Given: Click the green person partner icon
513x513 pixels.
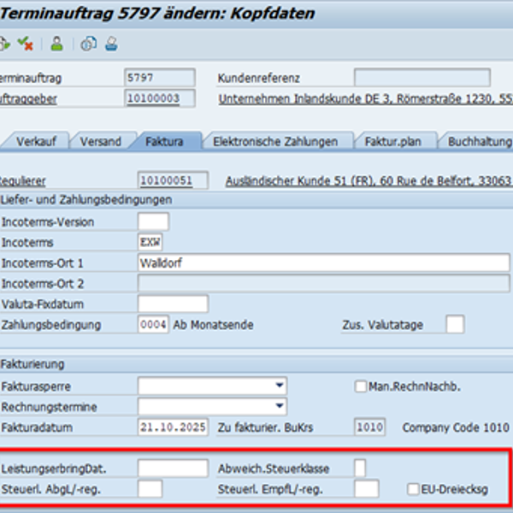Looking at the screenshot, I should click(x=57, y=44).
